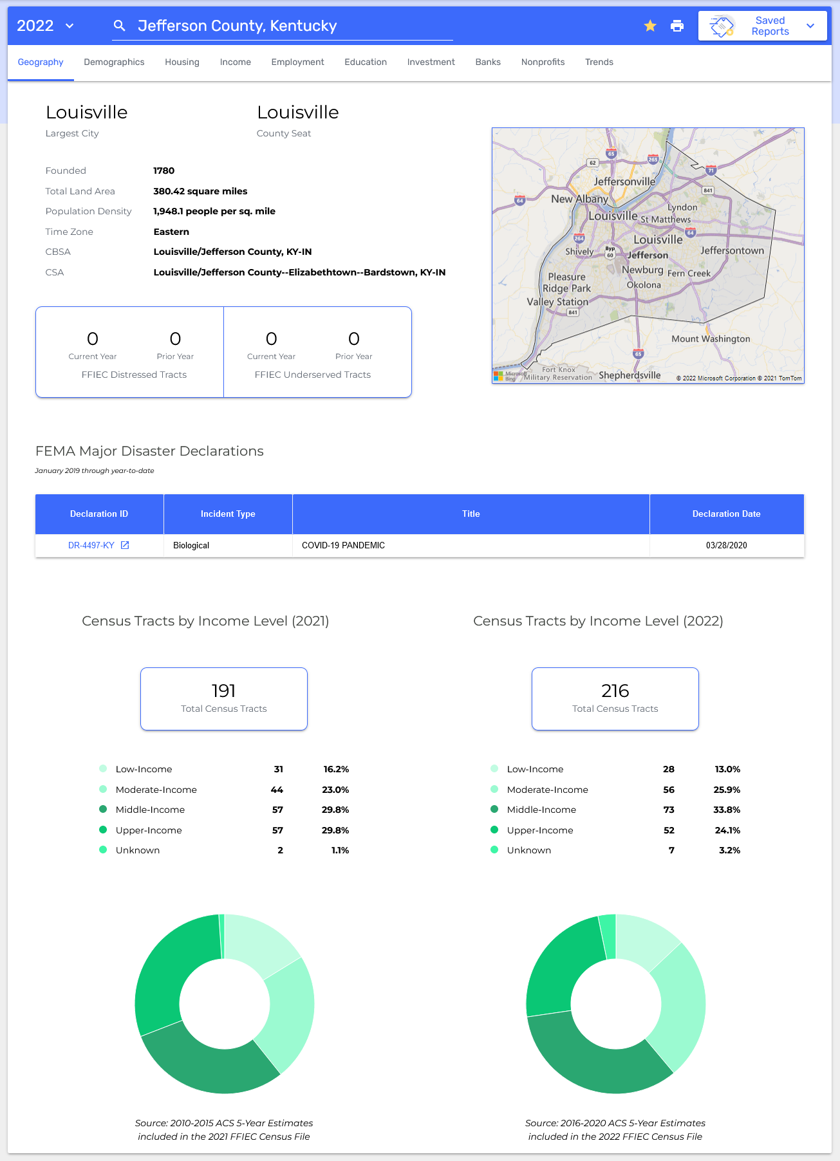The image size is (840, 1161).
Task: Switch to the Trends tab
Action: pos(599,62)
